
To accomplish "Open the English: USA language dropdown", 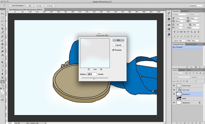I will point(180,41).
